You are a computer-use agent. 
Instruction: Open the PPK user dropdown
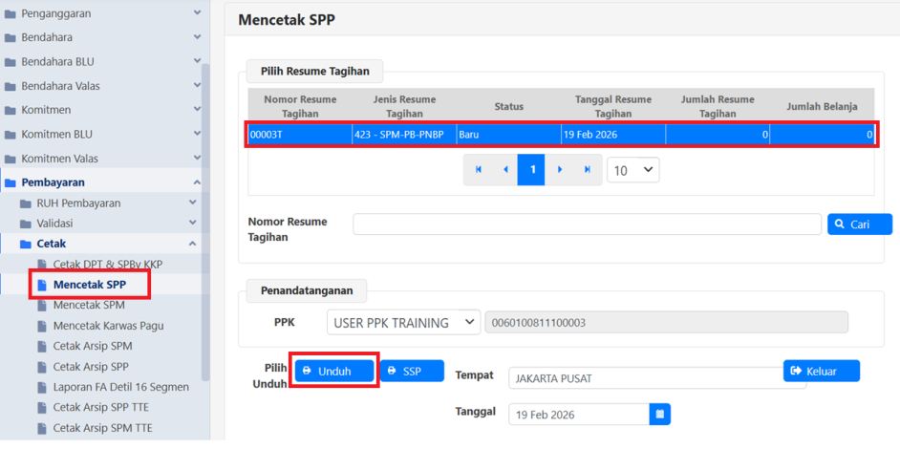(403, 323)
